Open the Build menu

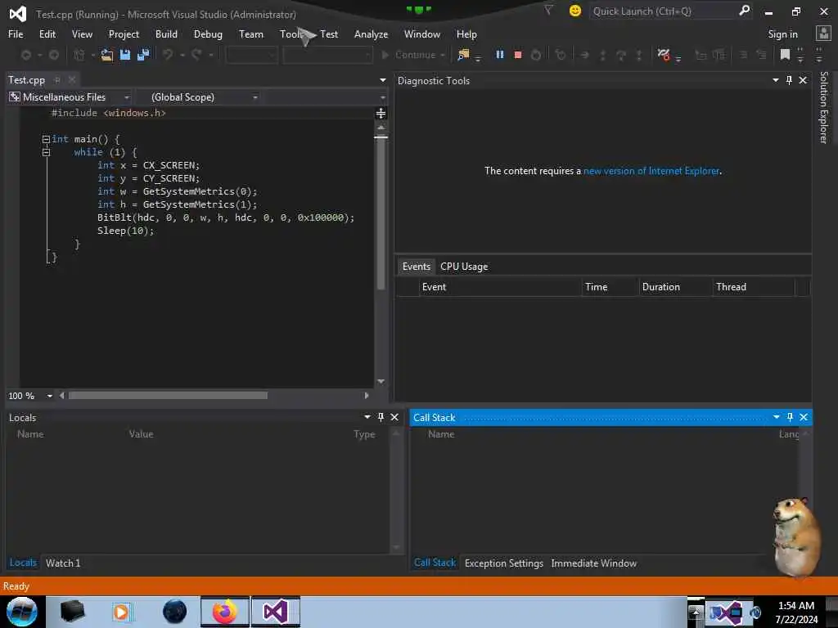point(166,34)
